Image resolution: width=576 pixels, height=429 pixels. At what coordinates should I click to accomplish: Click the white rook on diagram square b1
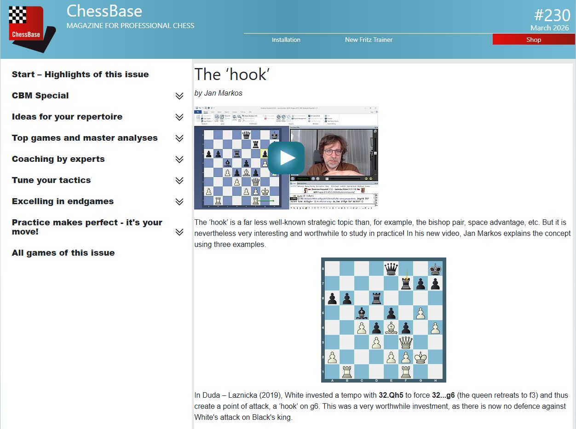pos(347,371)
